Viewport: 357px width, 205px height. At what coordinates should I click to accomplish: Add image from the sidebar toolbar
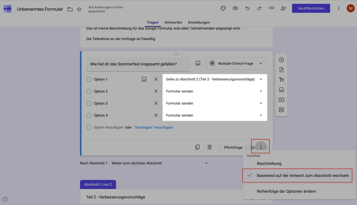[281, 90]
